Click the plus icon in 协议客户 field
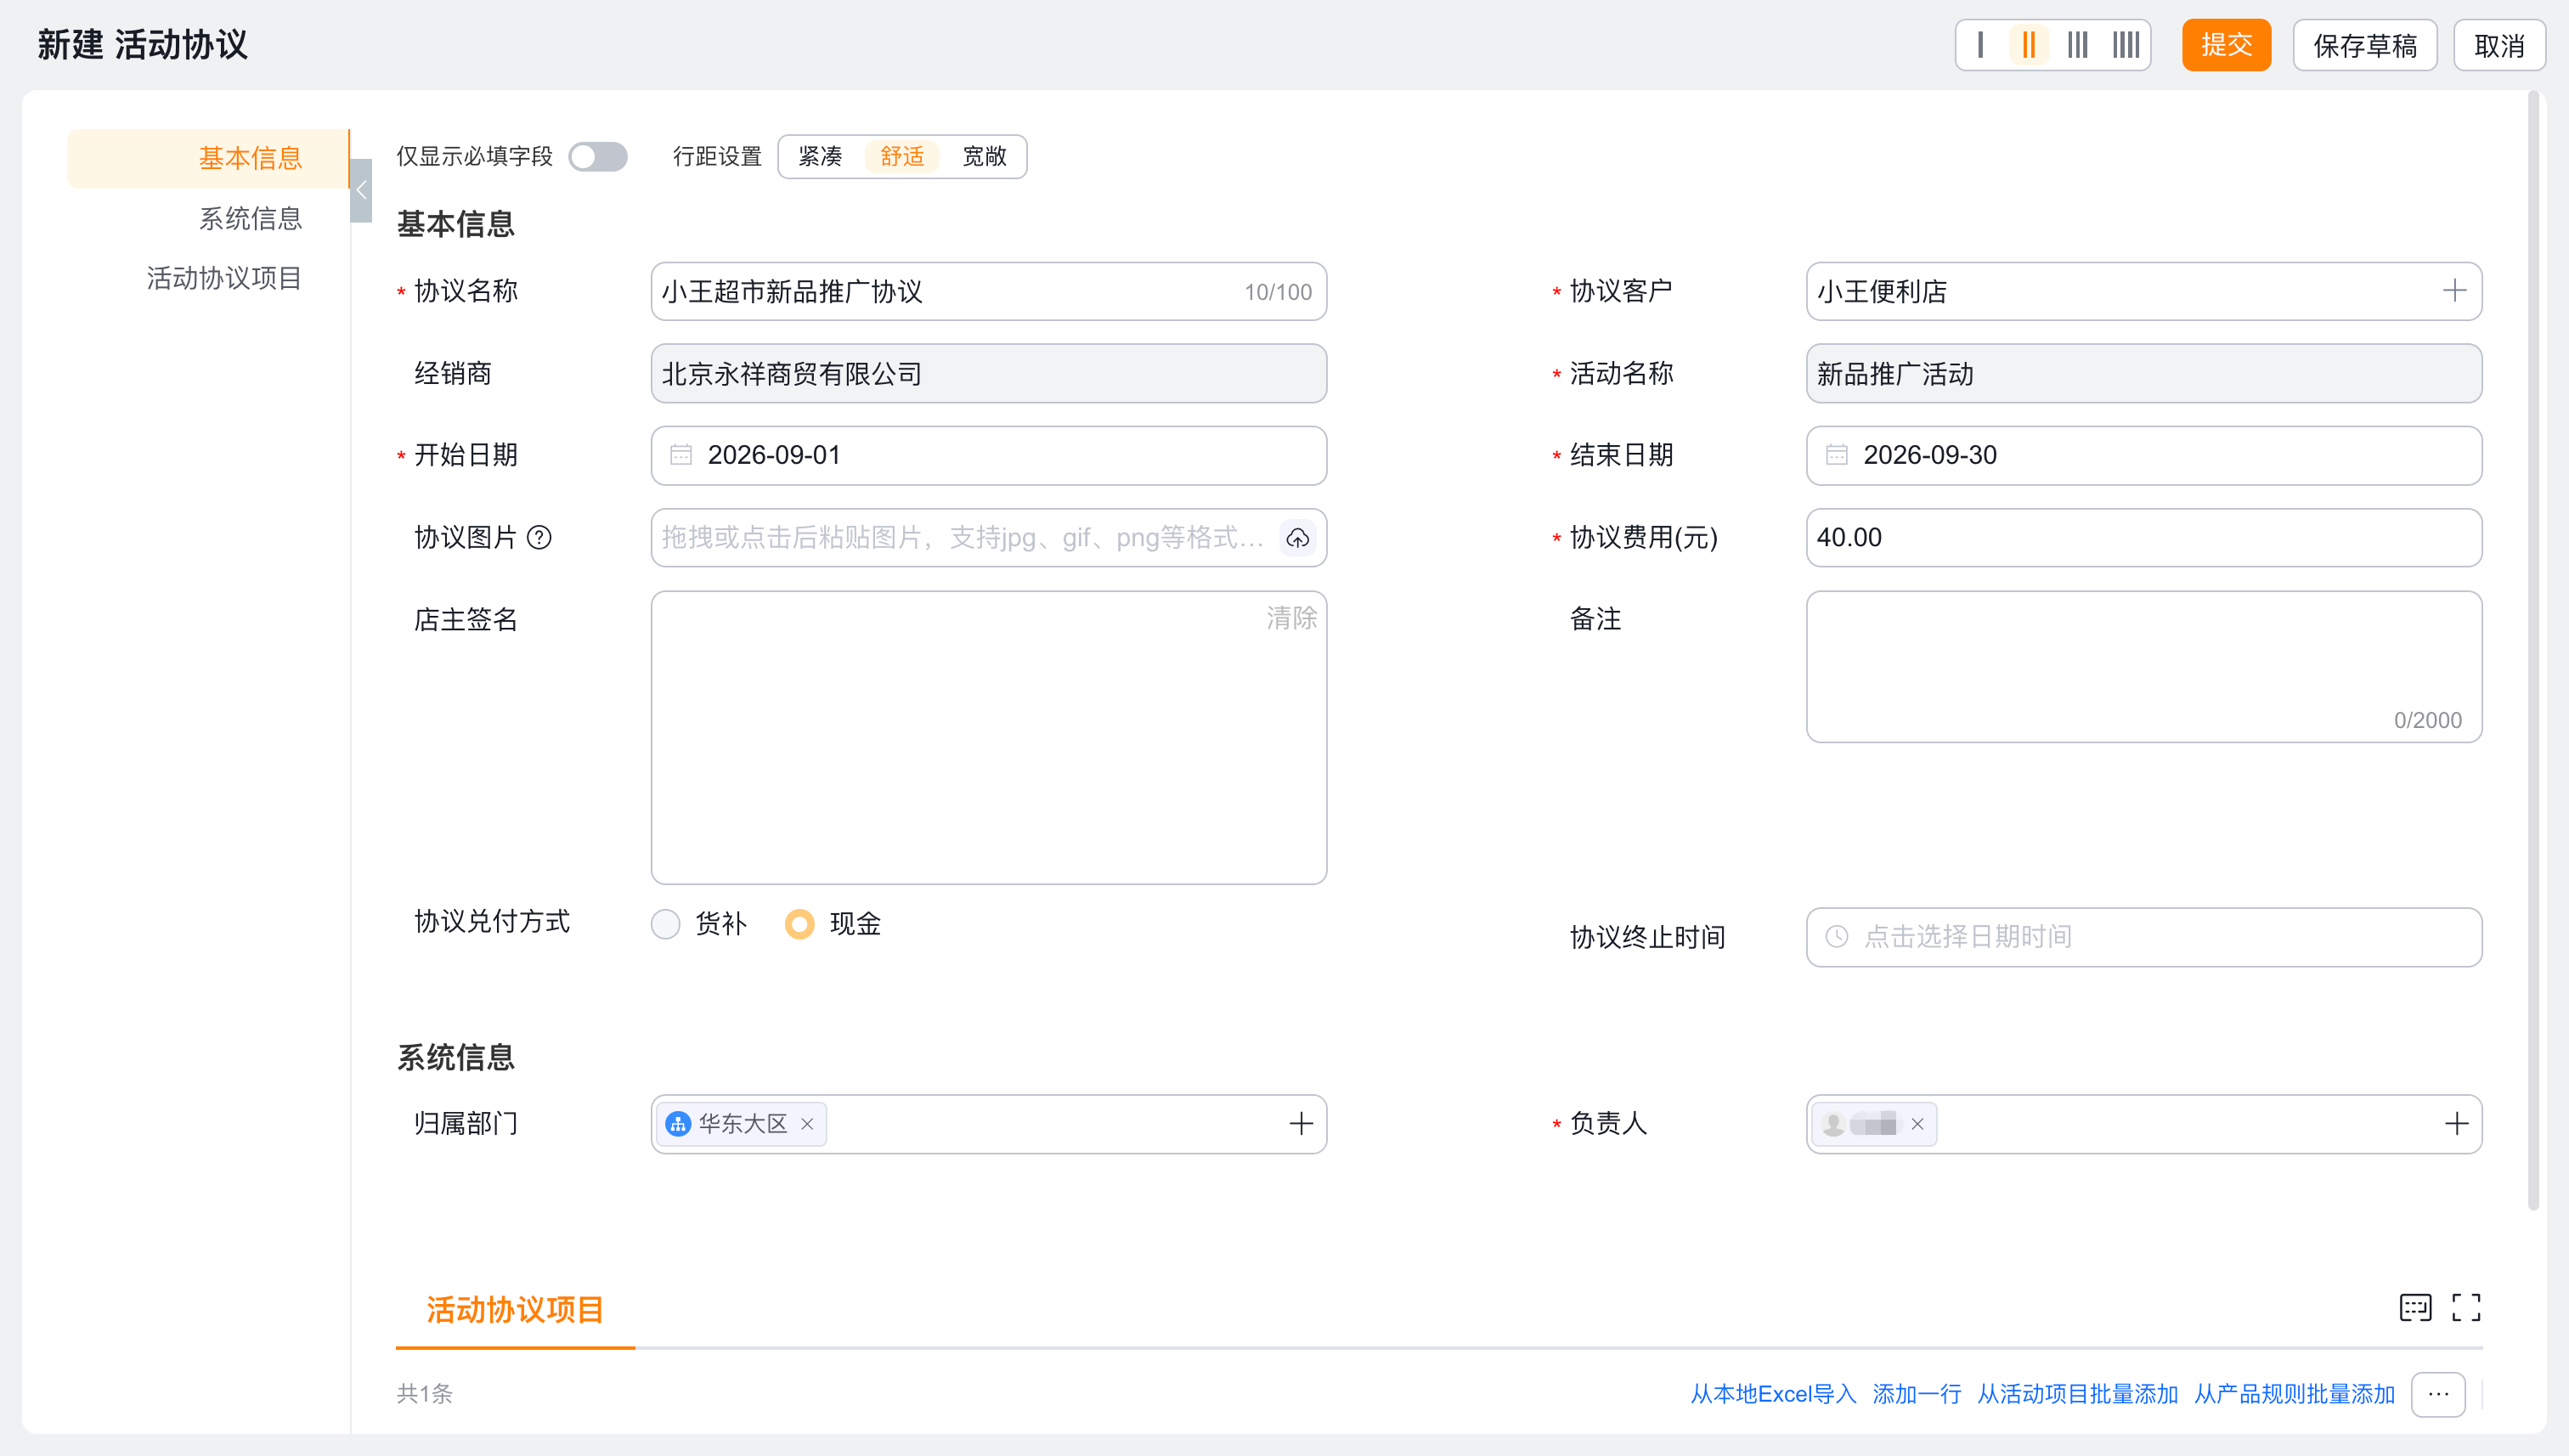 2455,291
